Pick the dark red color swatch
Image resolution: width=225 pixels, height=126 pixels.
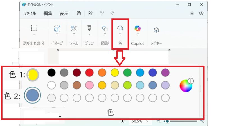tap(77, 73)
